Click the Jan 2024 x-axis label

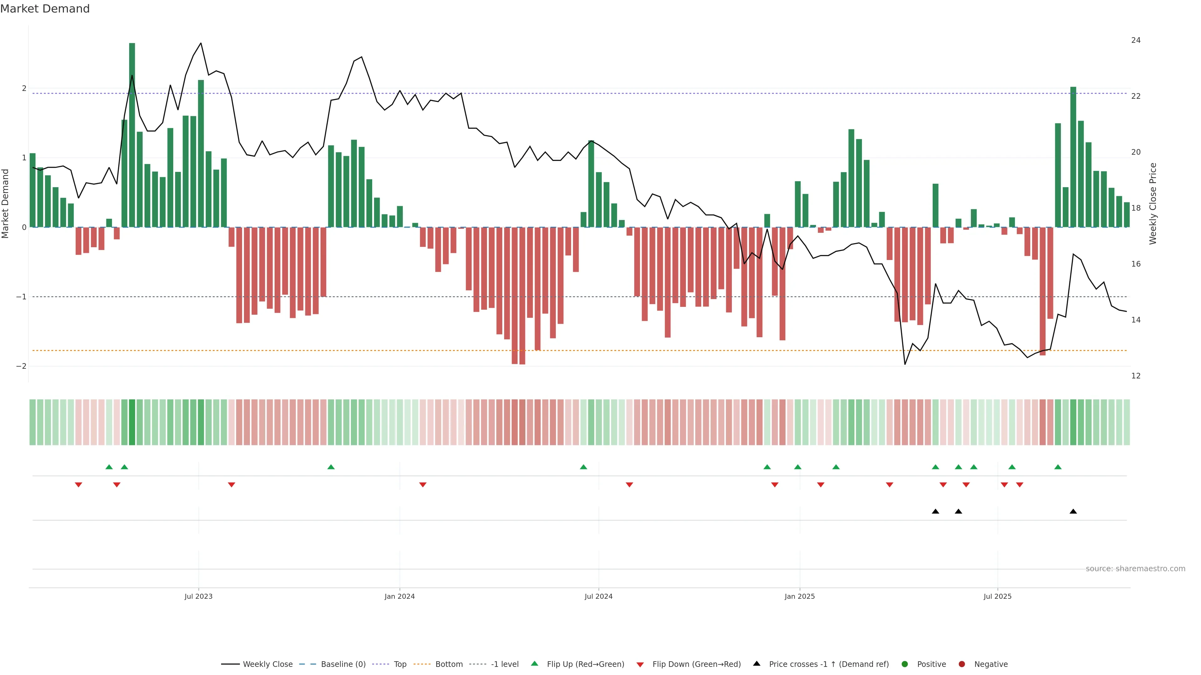[x=400, y=596]
